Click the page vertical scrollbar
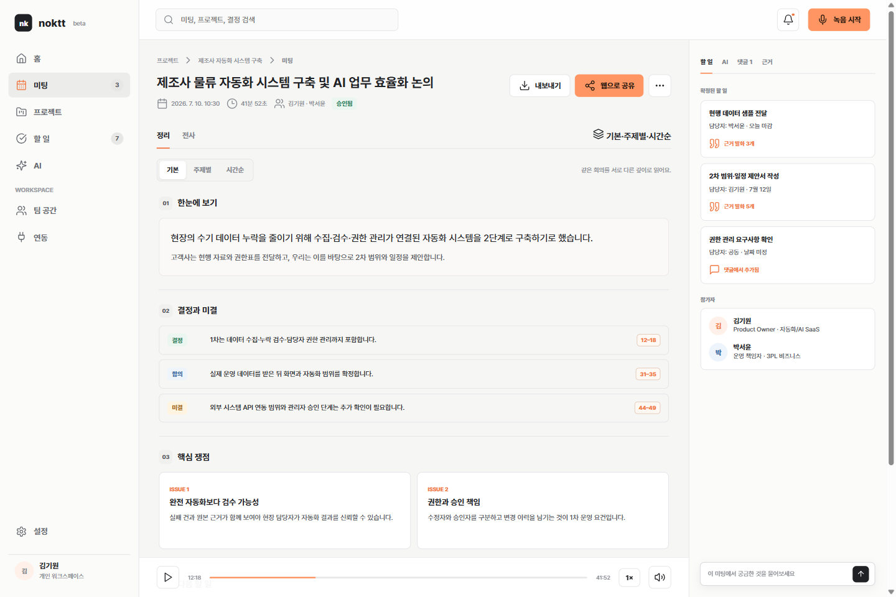The height and width of the screenshot is (597, 896). pos(891,238)
